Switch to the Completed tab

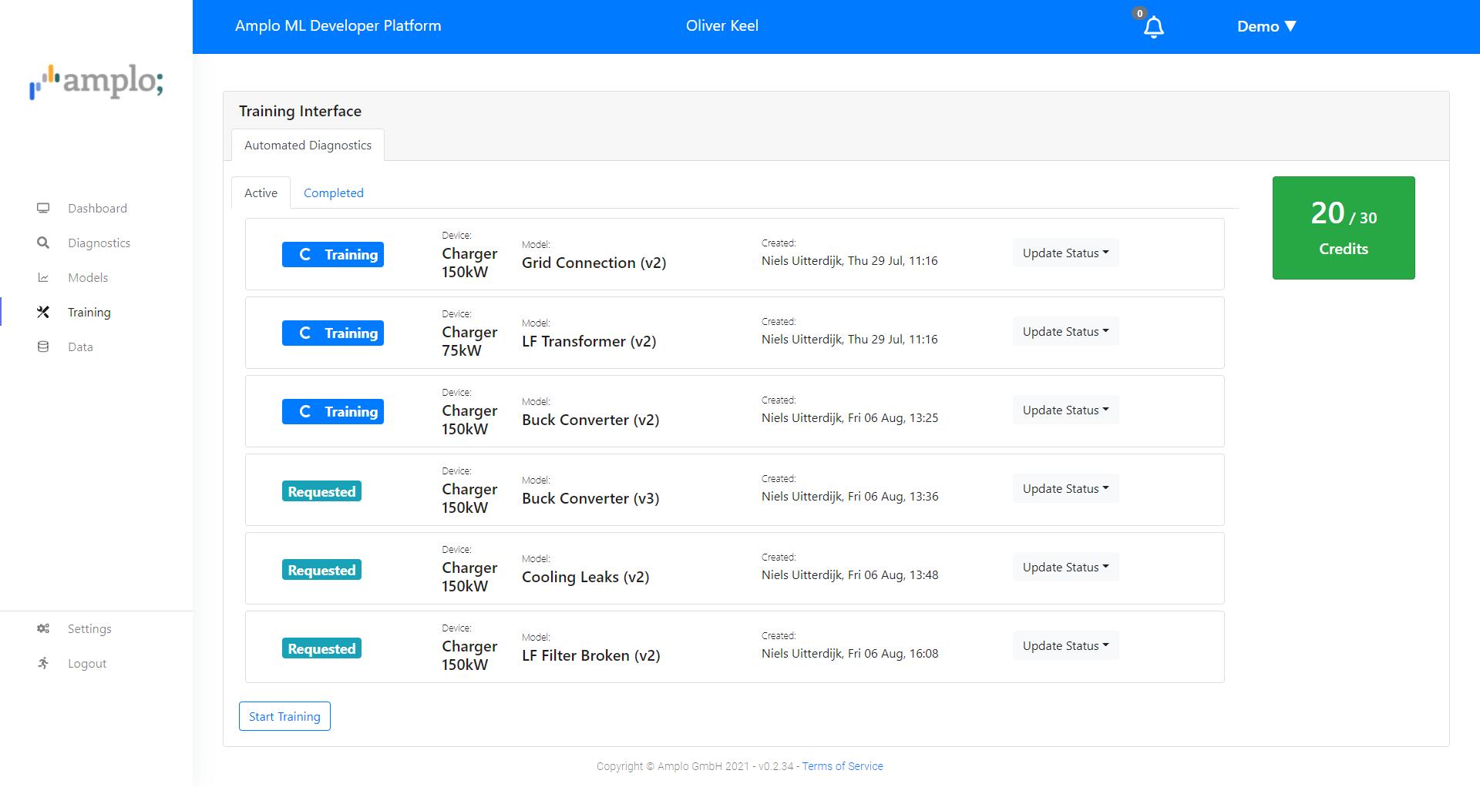click(333, 193)
